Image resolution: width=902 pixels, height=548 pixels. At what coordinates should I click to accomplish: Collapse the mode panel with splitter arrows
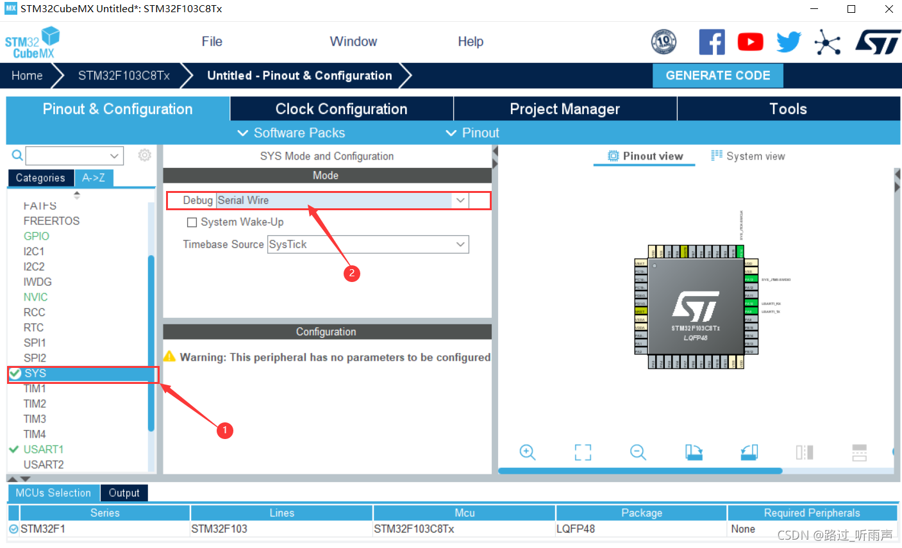[x=495, y=157]
